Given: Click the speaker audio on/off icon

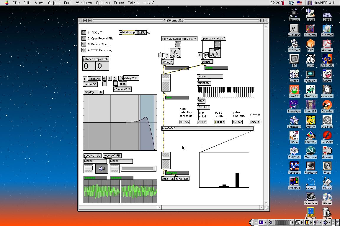Looking at the screenshot, I should pos(102,169).
